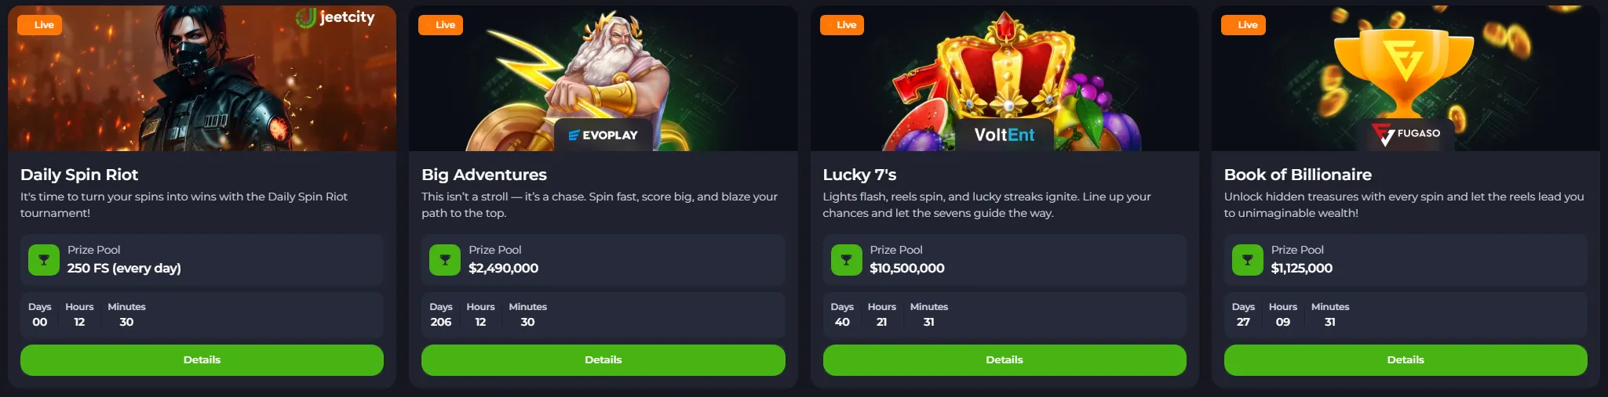Open Details for Book of Billionaire
Viewport: 1608px width, 397px height.
[1406, 360]
